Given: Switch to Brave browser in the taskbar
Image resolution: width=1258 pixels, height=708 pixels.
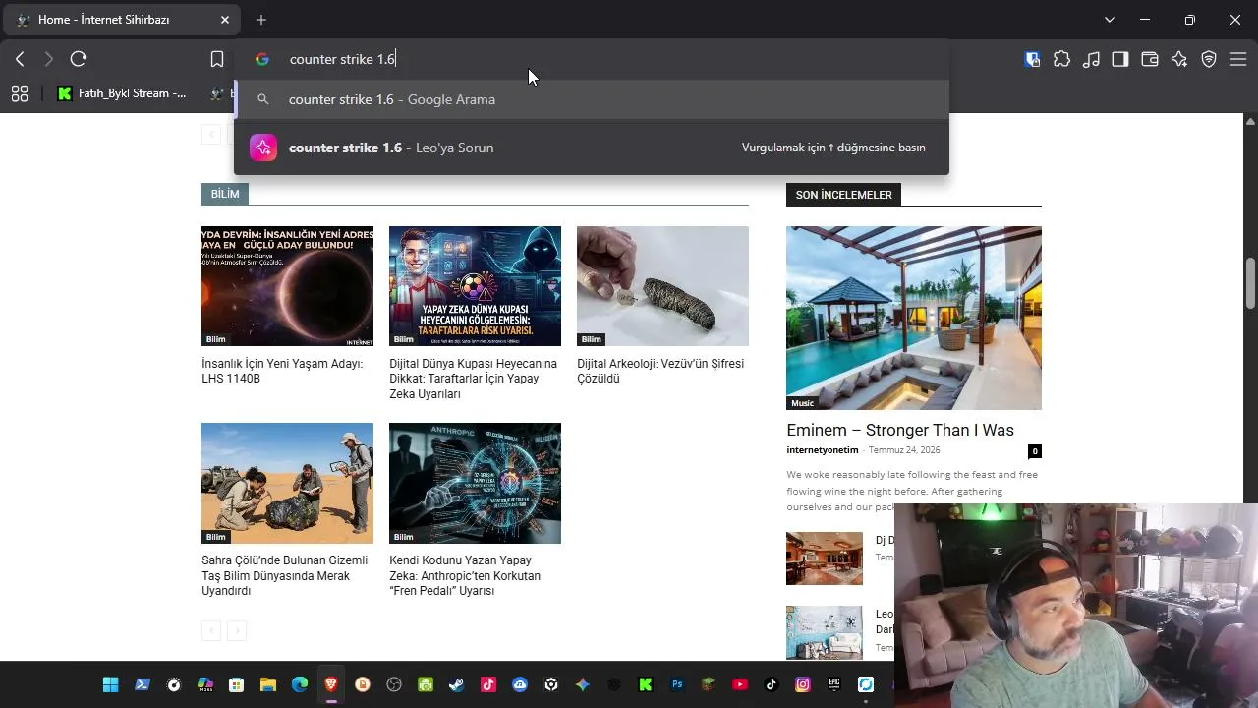Looking at the screenshot, I should [331, 684].
